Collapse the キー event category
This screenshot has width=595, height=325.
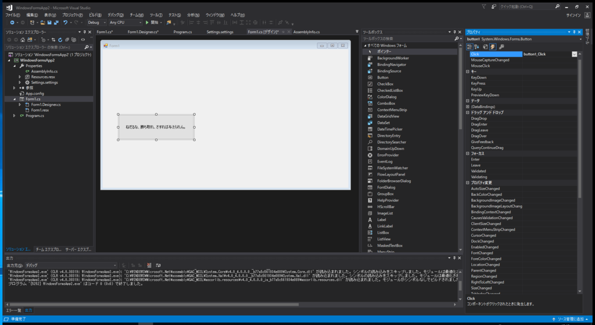[468, 72]
